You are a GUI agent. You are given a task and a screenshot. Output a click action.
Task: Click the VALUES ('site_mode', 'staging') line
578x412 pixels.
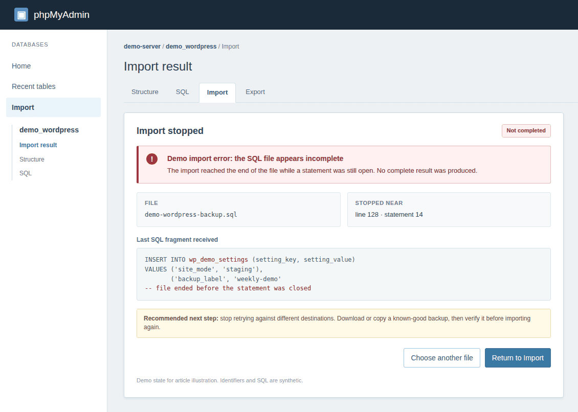click(x=204, y=269)
